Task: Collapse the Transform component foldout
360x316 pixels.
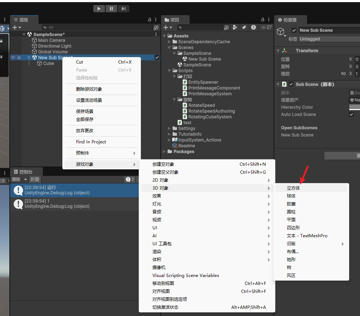Action: coord(278,51)
